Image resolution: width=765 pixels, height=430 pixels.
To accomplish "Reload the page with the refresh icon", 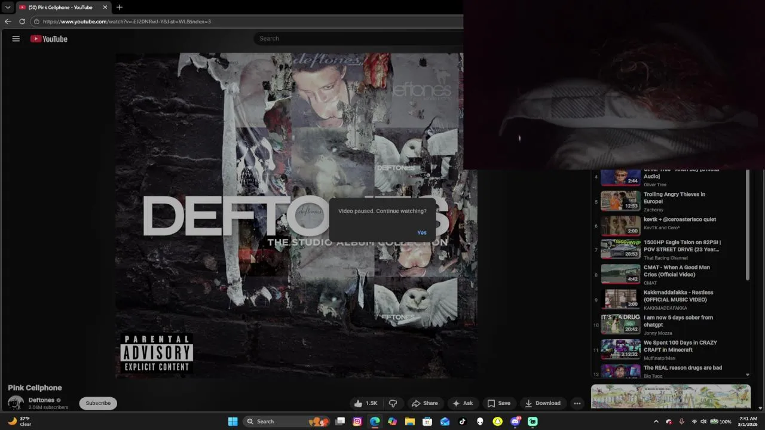I will 22,21.
